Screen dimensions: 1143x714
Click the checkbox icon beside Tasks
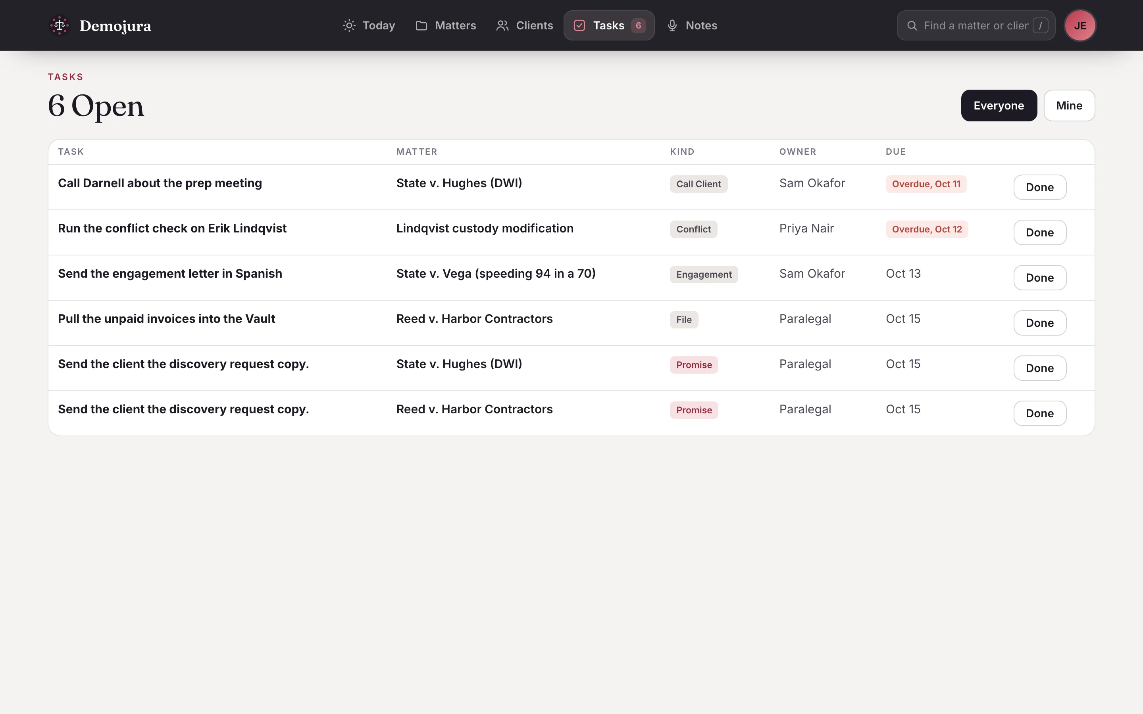point(579,25)
